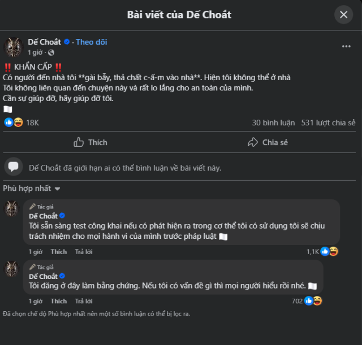
Task: Reply to the second comment via Trả lời
Action: tap(84, 301)
